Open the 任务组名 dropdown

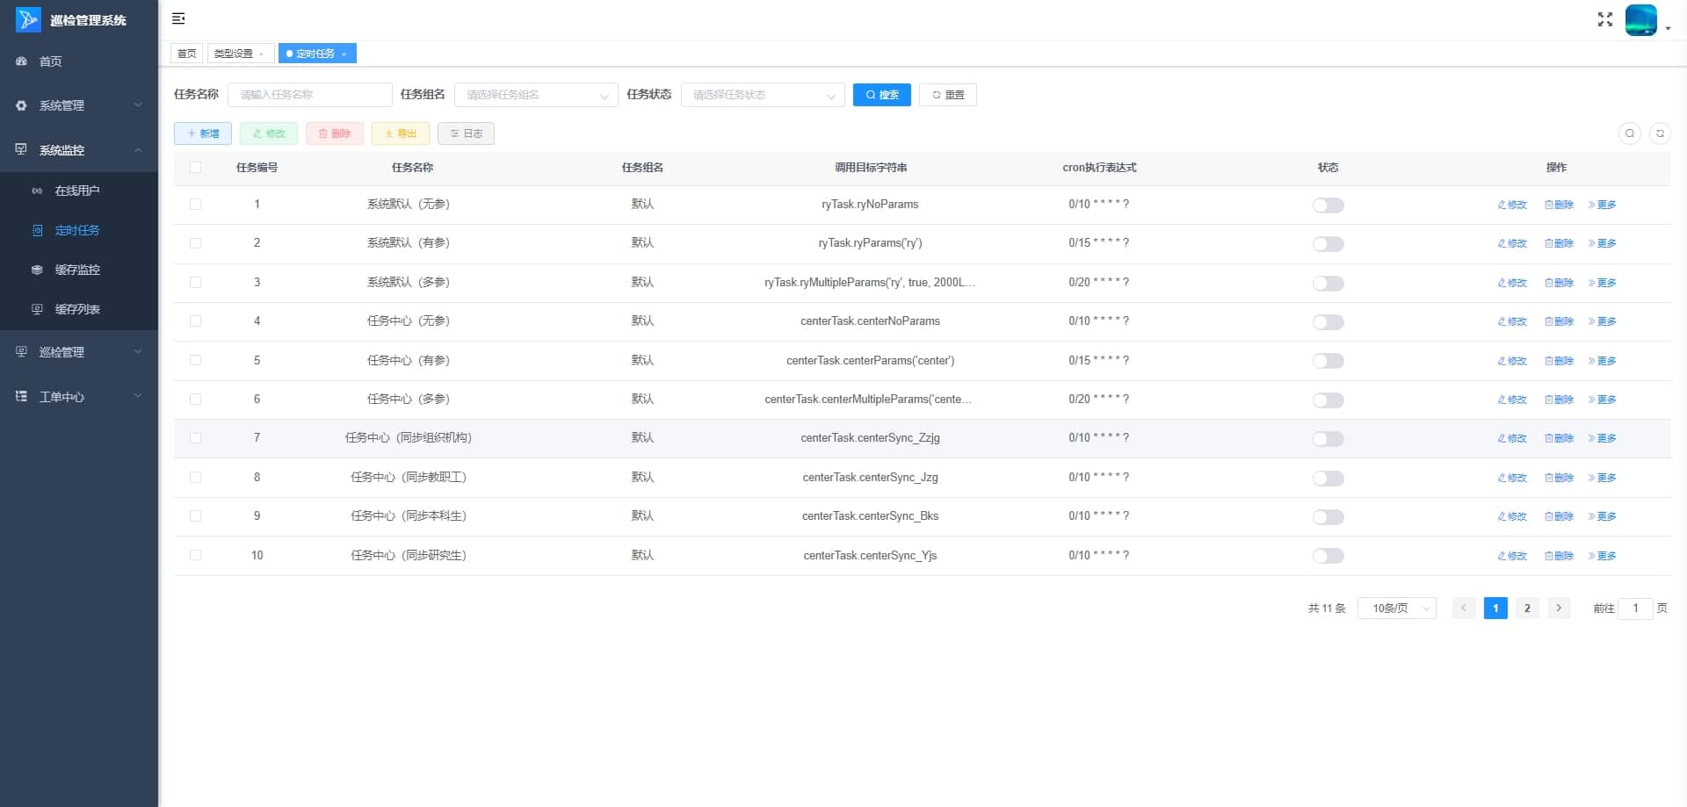(536, 95)
